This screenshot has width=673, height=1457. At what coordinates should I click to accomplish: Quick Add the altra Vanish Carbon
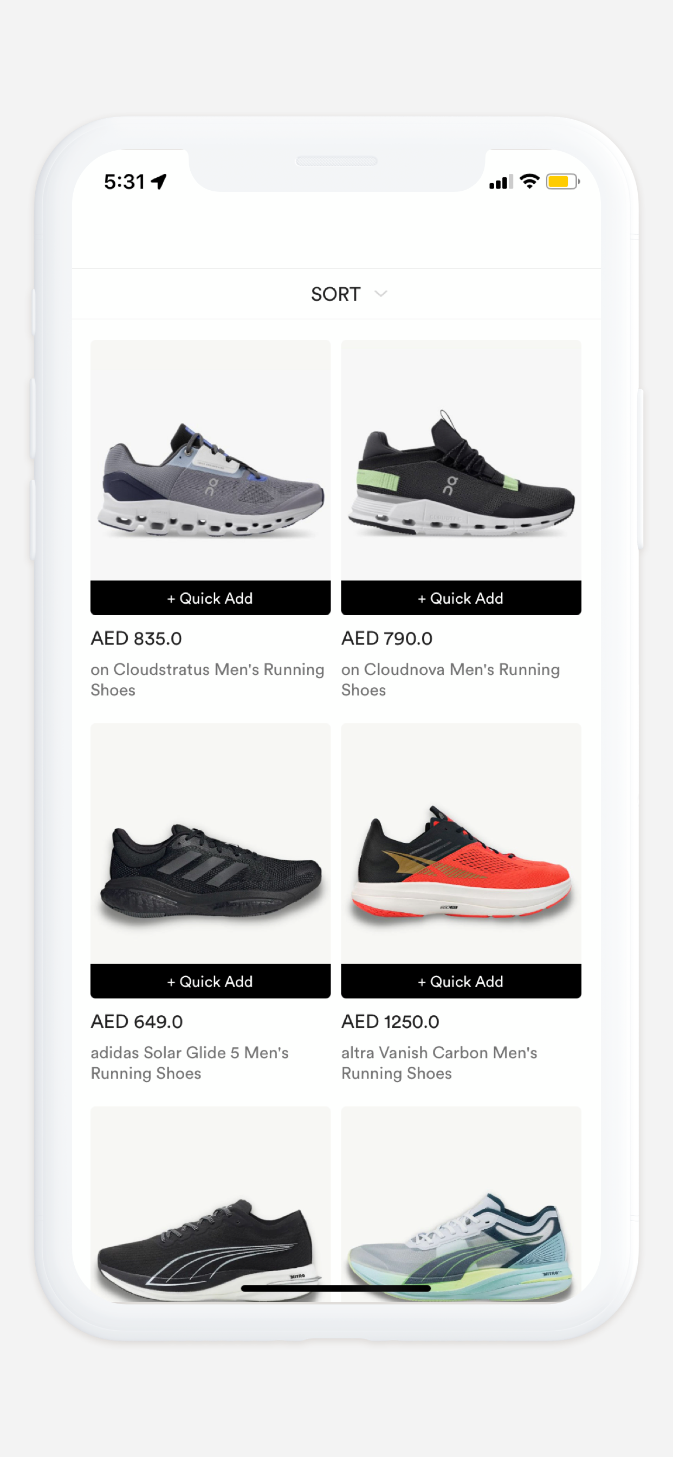(x=461, y=981)
